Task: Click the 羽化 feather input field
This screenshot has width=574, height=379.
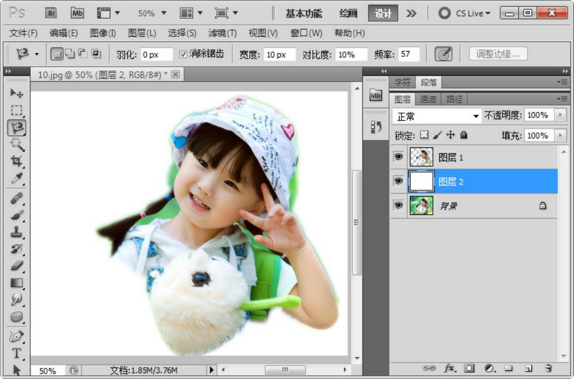Action: point(156,55)
